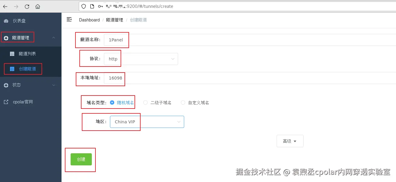
Task: Click the 域名类型 label
Action: tap(97, 102)
